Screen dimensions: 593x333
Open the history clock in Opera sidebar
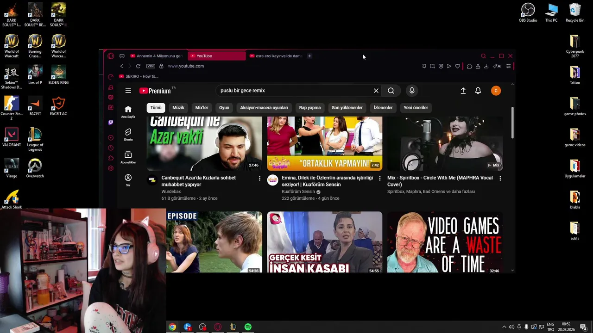pyautogui.click(x=111, y=148)
